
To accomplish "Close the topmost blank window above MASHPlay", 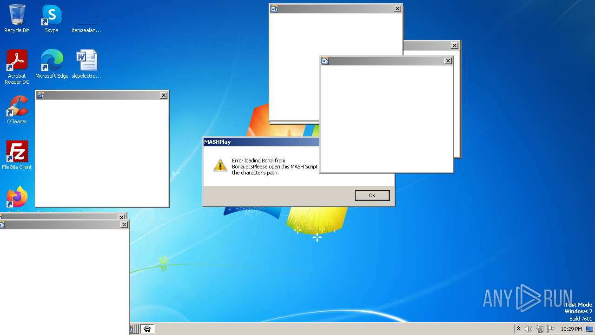I will point(397,9).
